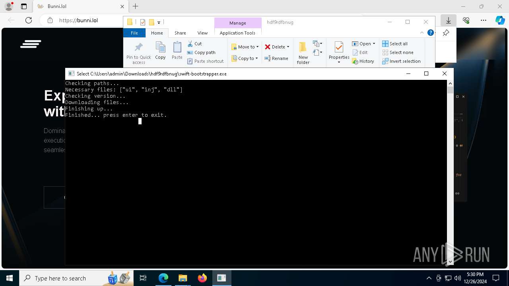This screenshot has width=509, height=286.
Task: Close the Bunni.lol browser tab
Action: (122, 6)
